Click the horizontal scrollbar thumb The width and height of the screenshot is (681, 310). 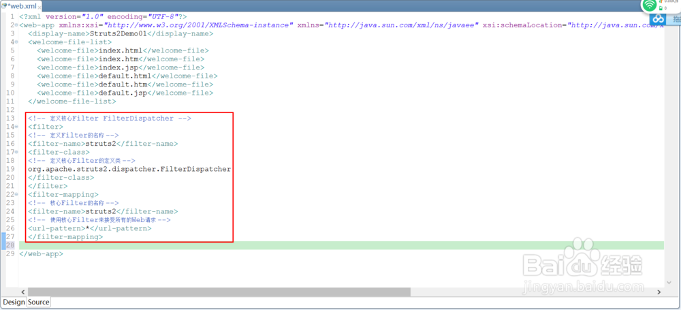click(x=219, y=292)
